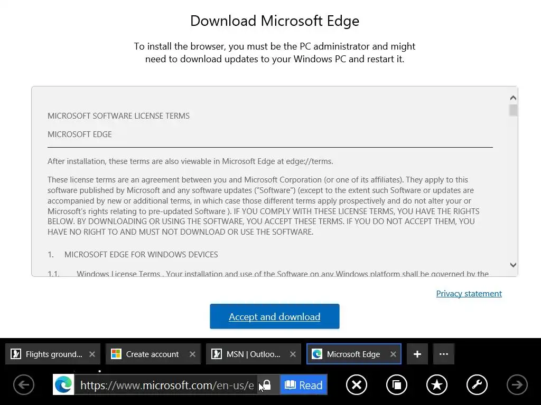This screenshot has width=541, height=405.
Task: Click the Edge site icon beside address bar
Action: click(63, 384)
